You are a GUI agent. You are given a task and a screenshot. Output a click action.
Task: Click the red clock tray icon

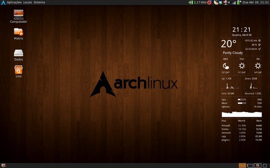coord(209,3)
